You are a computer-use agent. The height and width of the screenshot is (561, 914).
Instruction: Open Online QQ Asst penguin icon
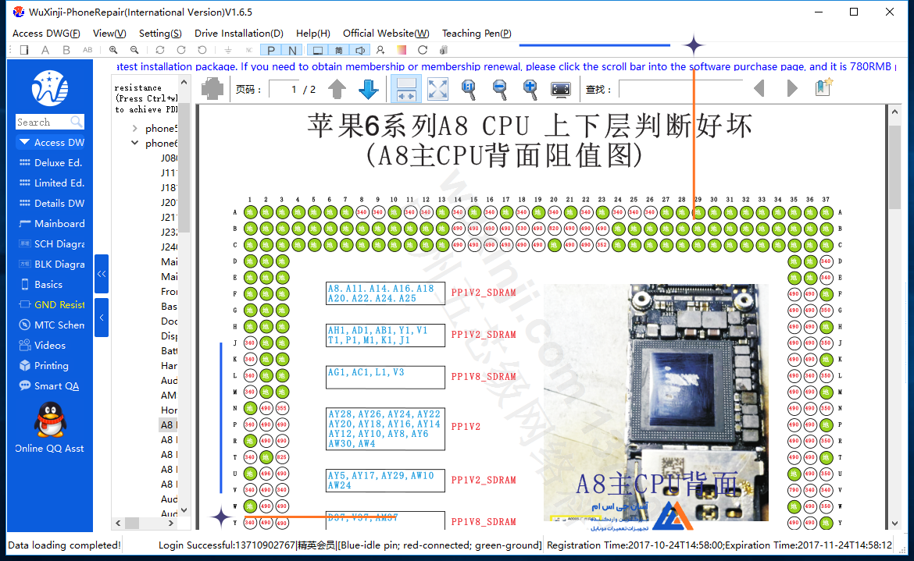click(50, 420)
